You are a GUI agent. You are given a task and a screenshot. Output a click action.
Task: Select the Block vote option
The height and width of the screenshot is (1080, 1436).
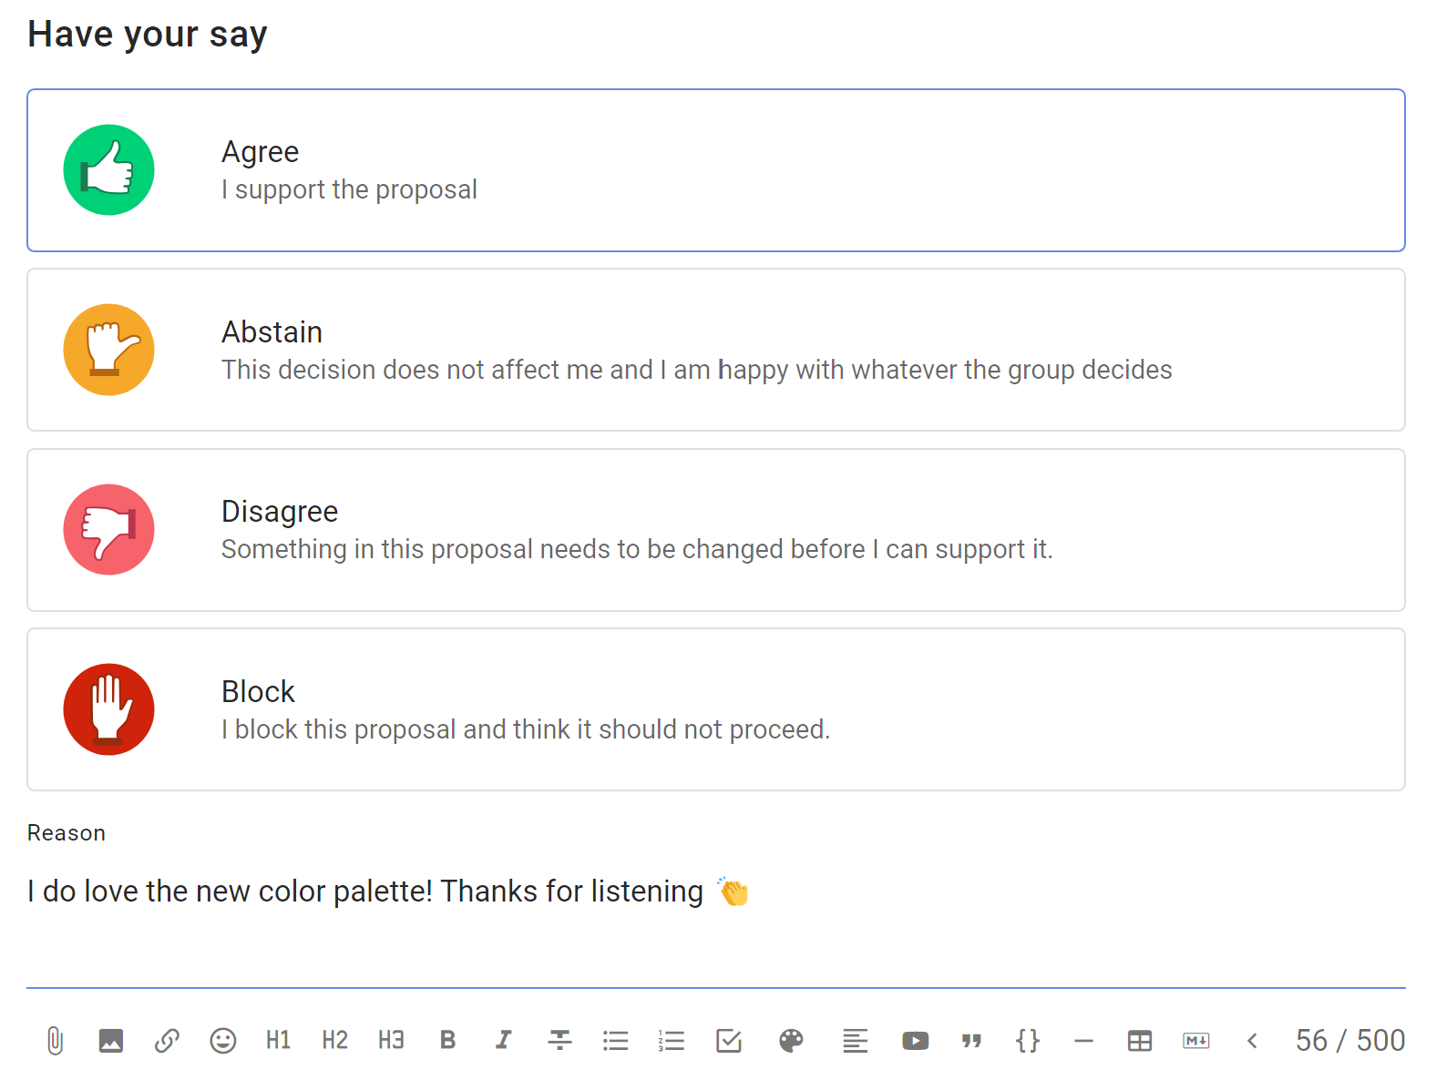pos(716,709)
